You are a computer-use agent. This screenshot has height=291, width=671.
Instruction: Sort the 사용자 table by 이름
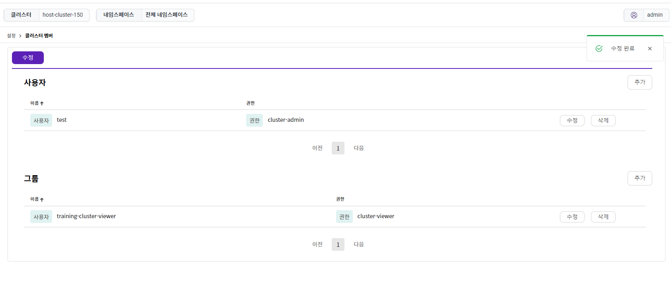click(37, 103)
